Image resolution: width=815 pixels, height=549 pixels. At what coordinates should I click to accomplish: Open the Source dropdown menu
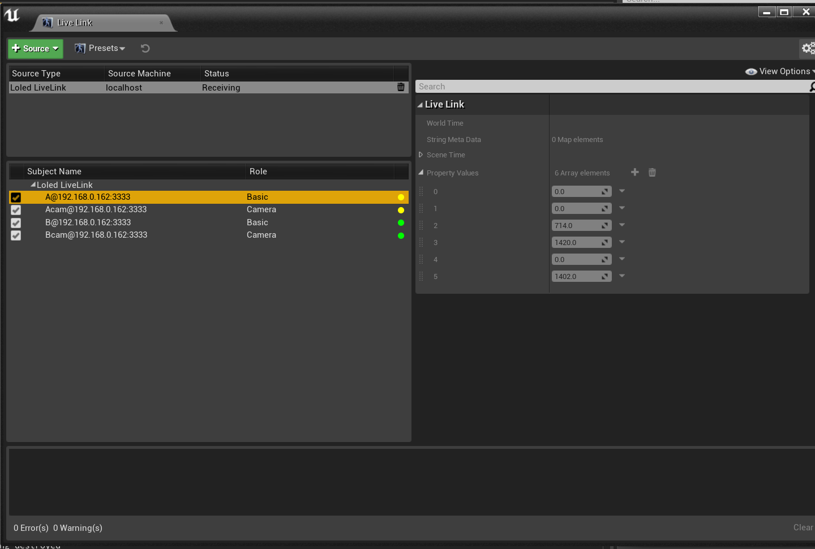(35, 49)
